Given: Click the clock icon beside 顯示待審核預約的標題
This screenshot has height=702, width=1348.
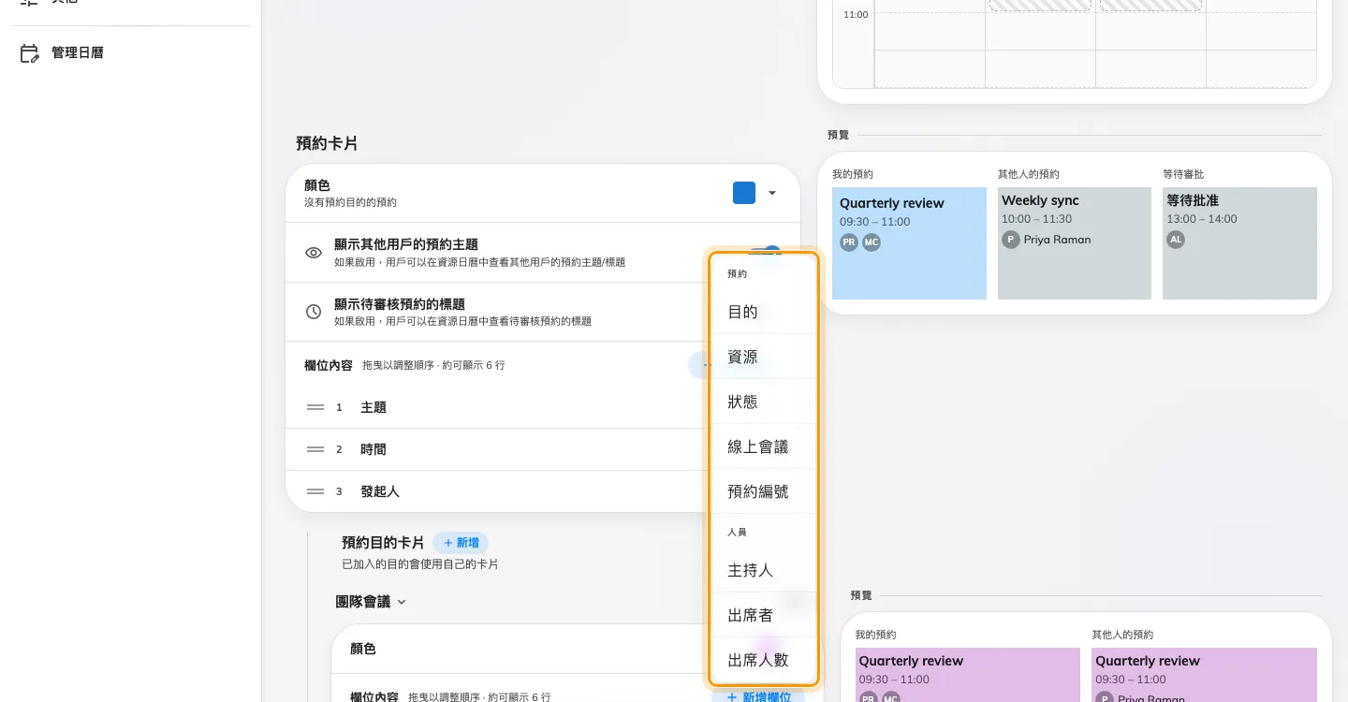Looking at the screenshot, I should click(x=315, y=312).
